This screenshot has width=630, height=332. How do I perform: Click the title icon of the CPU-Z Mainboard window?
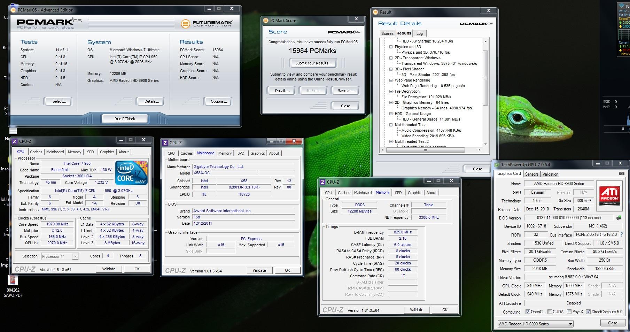pyautogui.click(x=165, y=142)
